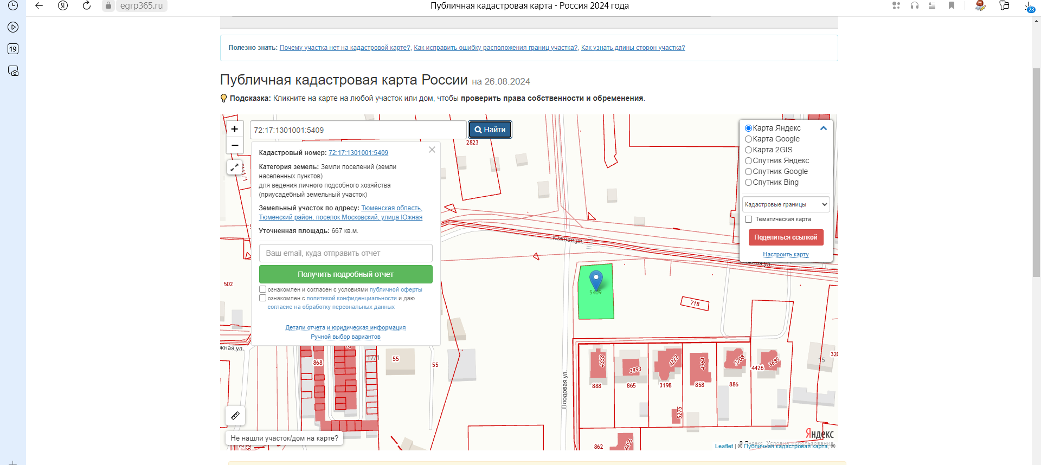Select Спутник Bing radio option
This screenshot has width=1041, height=465.
coord(748,183)
